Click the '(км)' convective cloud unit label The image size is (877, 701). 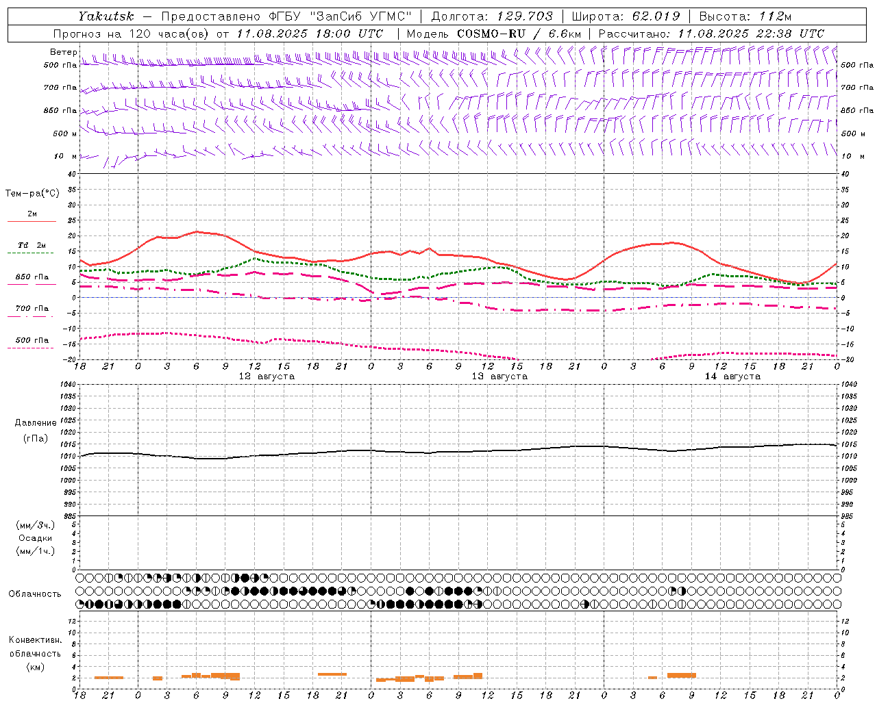pyautogui.click(x=36, y=667)
